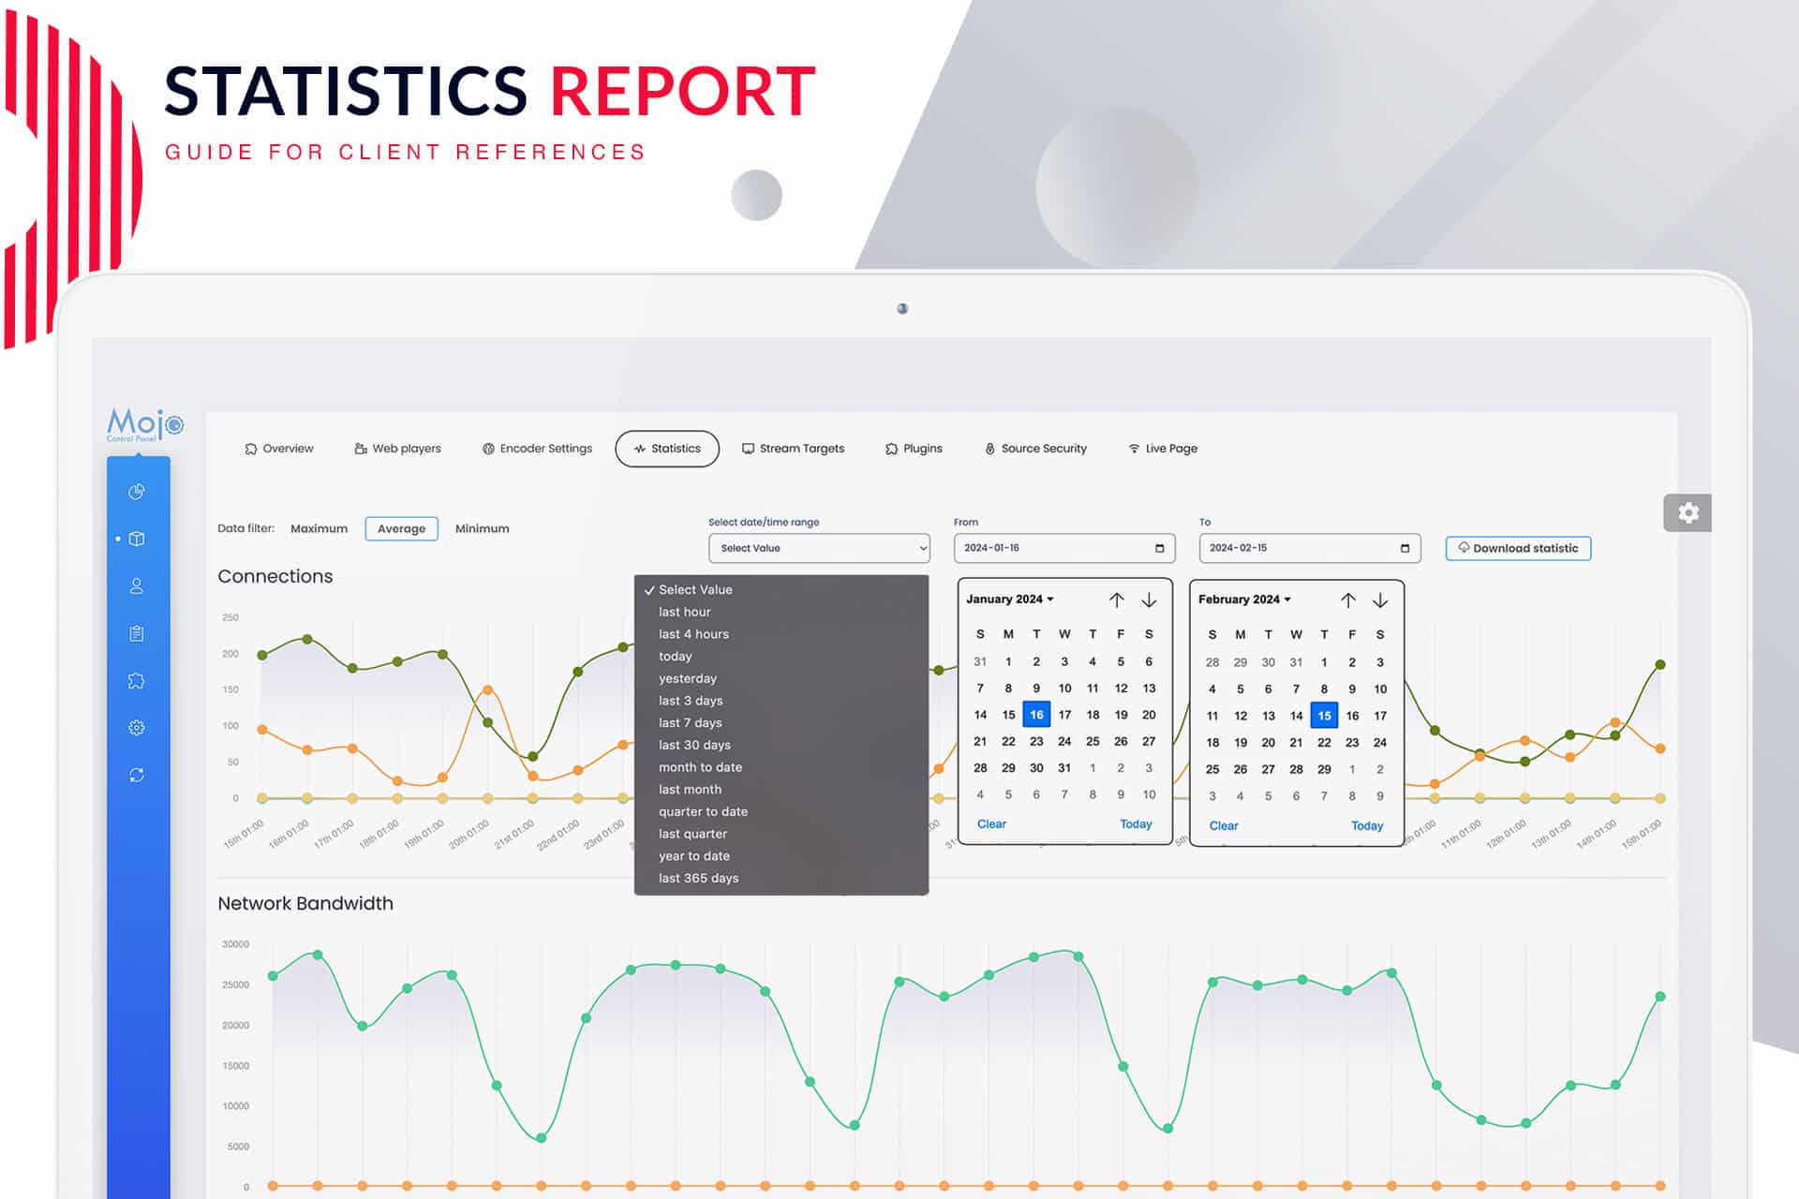This screenshot has width=1799, height=1199.
Task: Open the clipboard sidebar icon
Action: point(137,633)
